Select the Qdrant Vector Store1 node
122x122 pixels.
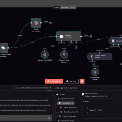coord(99,56)
